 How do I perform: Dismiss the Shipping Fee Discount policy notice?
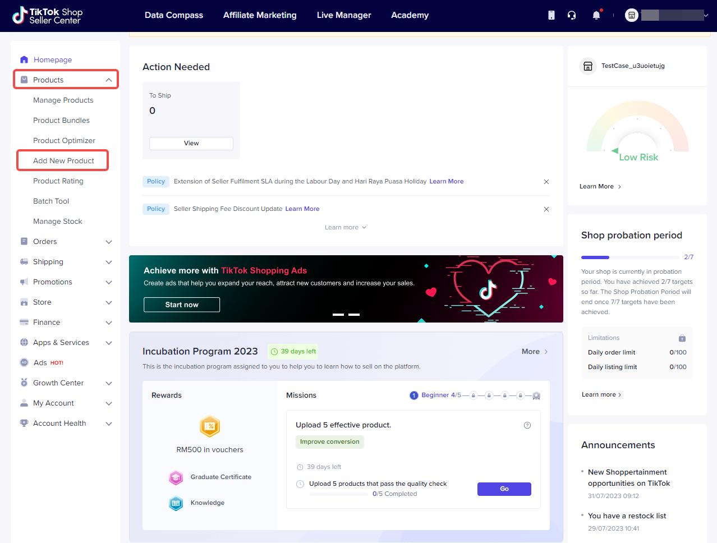tap(546, 209)
